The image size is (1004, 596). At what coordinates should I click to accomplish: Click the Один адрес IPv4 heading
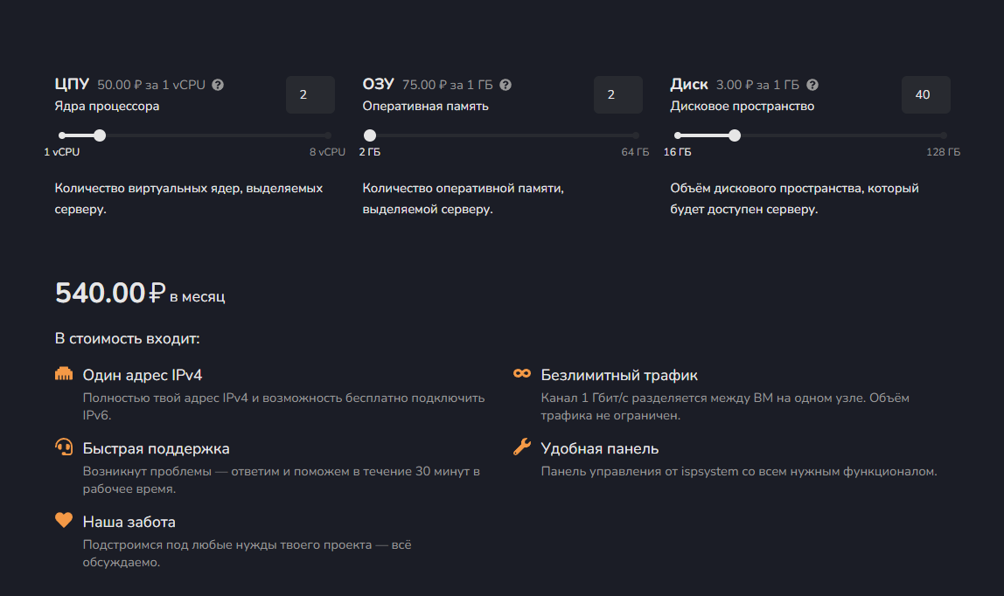tap(143, 375)
